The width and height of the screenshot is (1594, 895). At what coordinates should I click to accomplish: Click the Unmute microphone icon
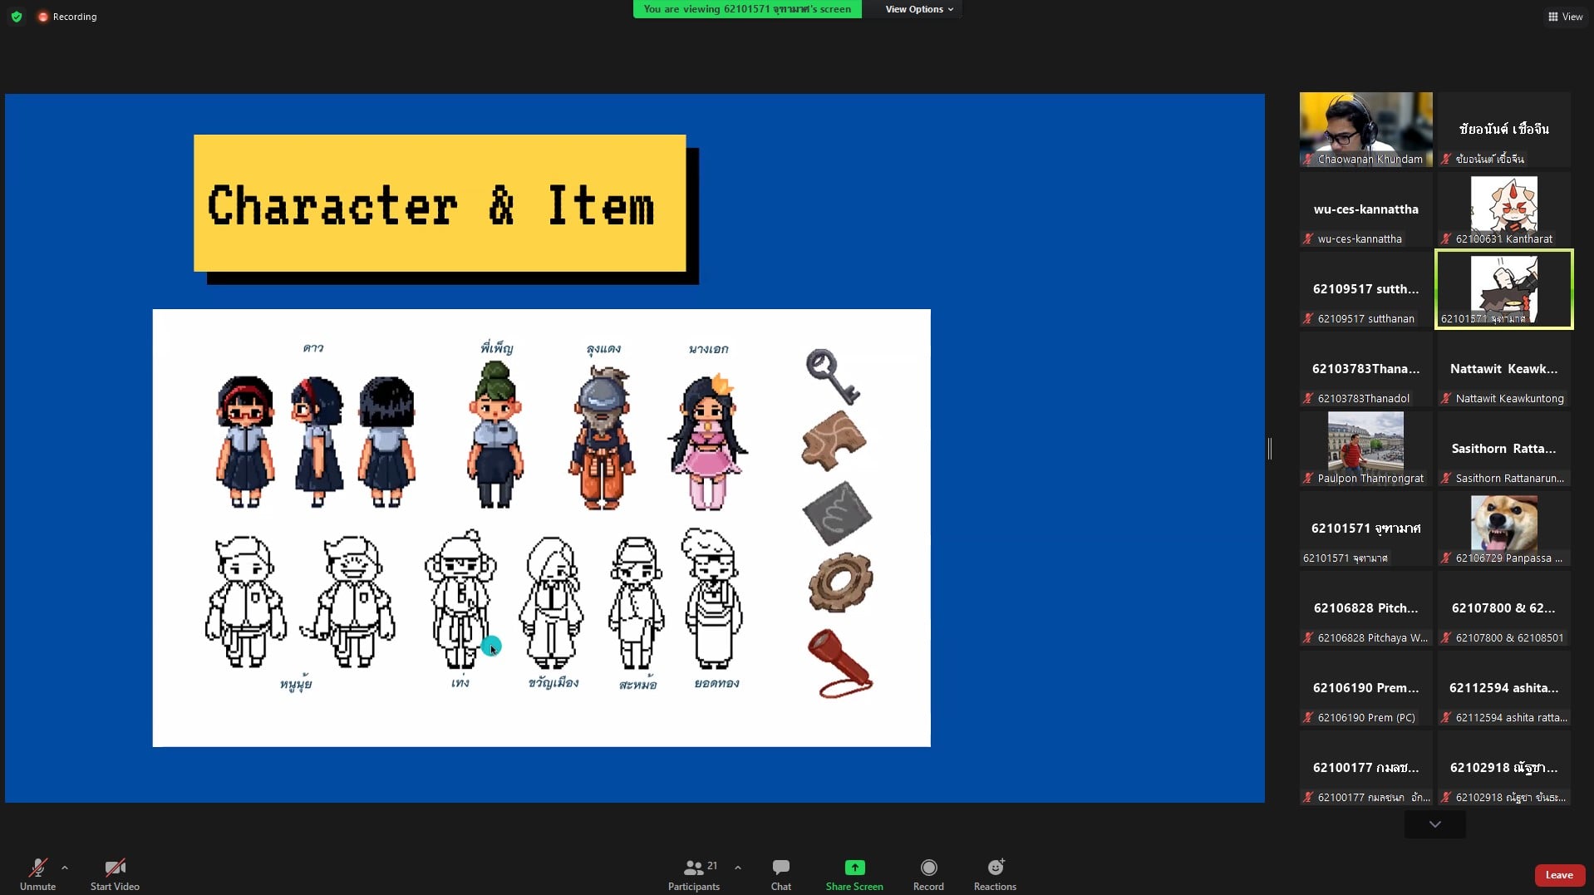click(x=37, y=868)
